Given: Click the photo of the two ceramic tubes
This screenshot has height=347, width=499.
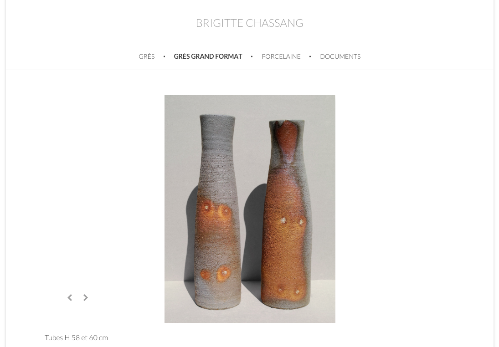Looking at the screenshot, I should pyautogui.click(x=250, y=209).
